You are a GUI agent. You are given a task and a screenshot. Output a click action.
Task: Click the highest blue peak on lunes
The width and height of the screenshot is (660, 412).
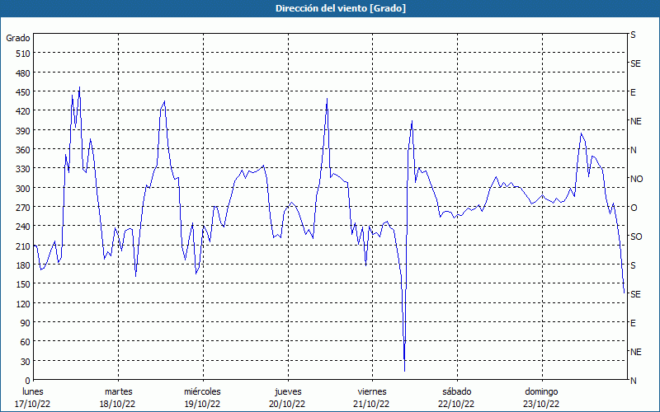pyautogui.click(x=79, y=87)
